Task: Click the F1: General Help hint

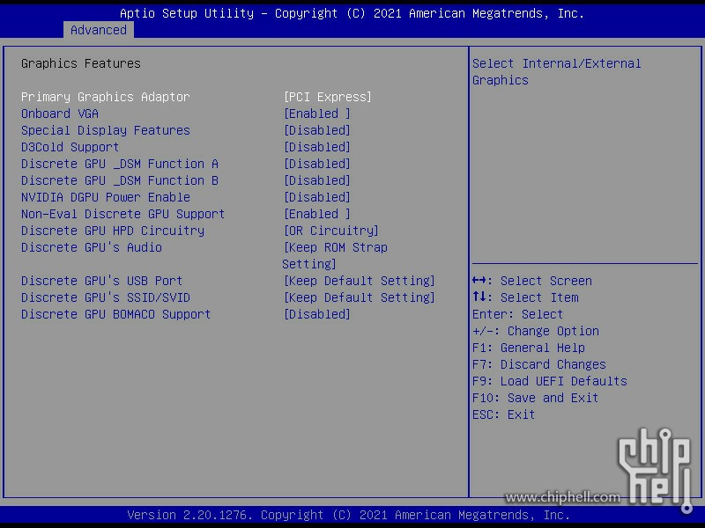Action: [x=528, y=348]
